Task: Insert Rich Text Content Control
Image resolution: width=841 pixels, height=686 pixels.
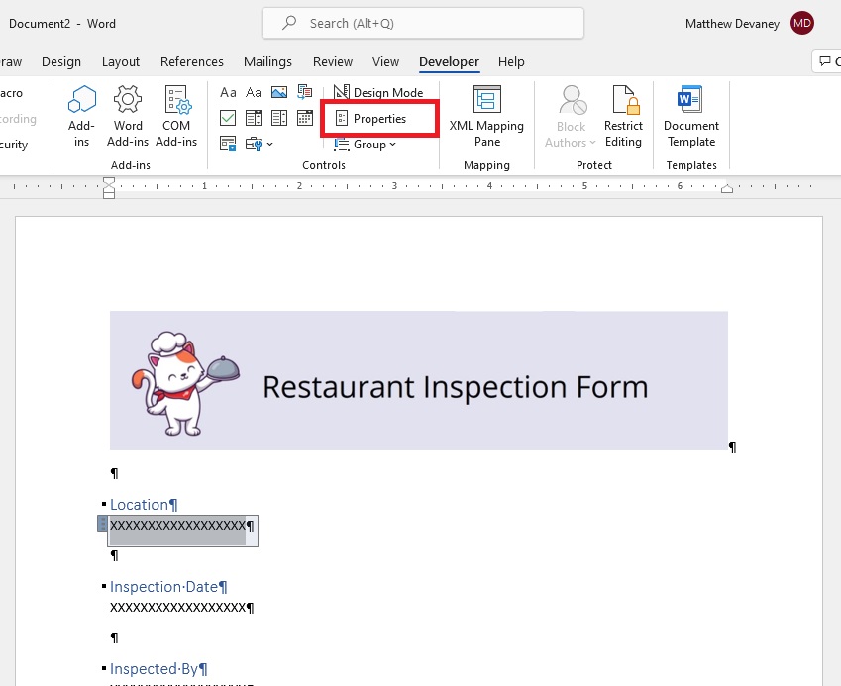Action: point(228,92)
